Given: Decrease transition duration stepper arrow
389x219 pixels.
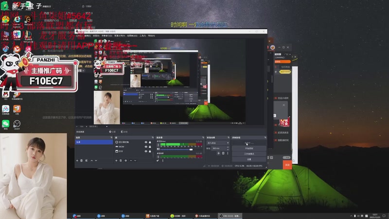Looking at the screenshot, I should tap(228, 149).
